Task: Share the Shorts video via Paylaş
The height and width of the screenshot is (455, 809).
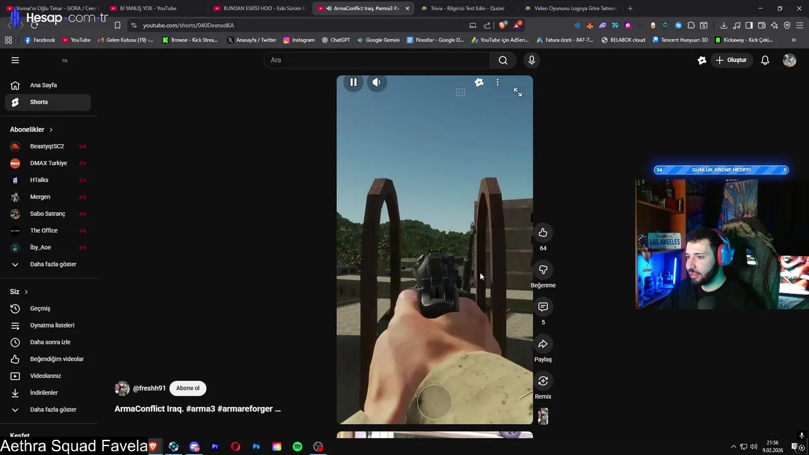Action: tap(543, 344)
